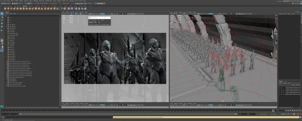Open Channels menu in Channel Box
The height and width of the screenshot is (121, 302).
point(281,14)
